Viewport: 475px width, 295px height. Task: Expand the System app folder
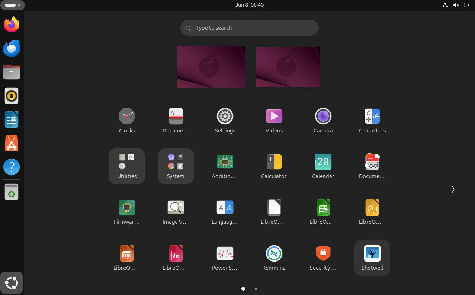(176, 166)
